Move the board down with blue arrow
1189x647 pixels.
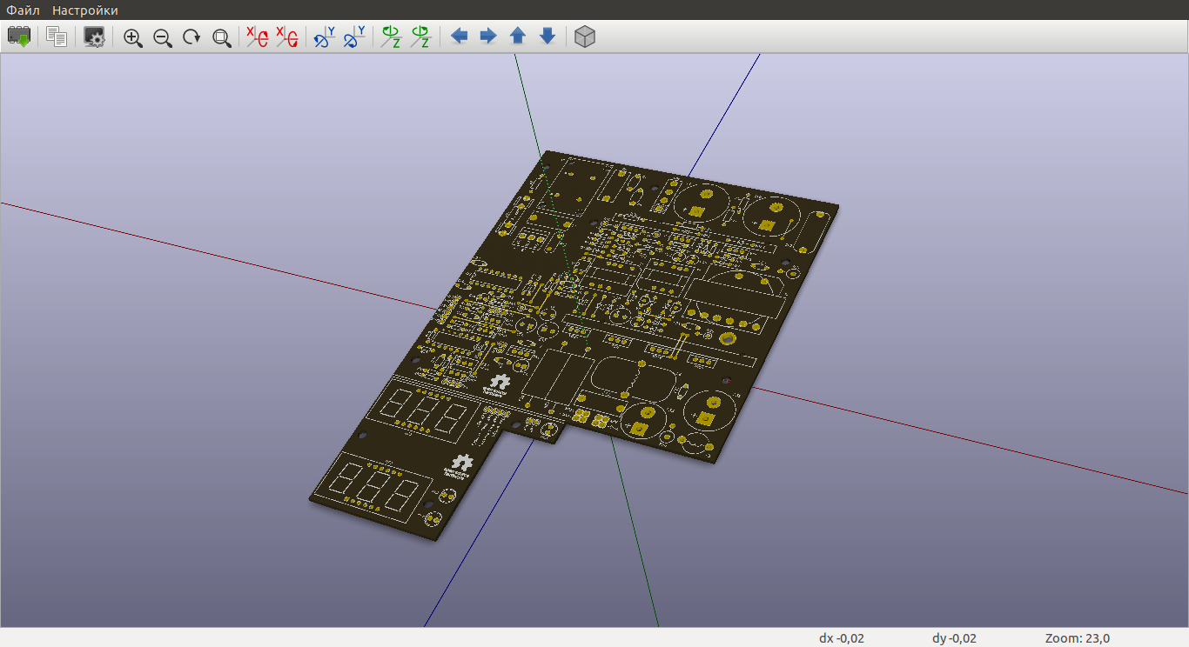point(547,37)
